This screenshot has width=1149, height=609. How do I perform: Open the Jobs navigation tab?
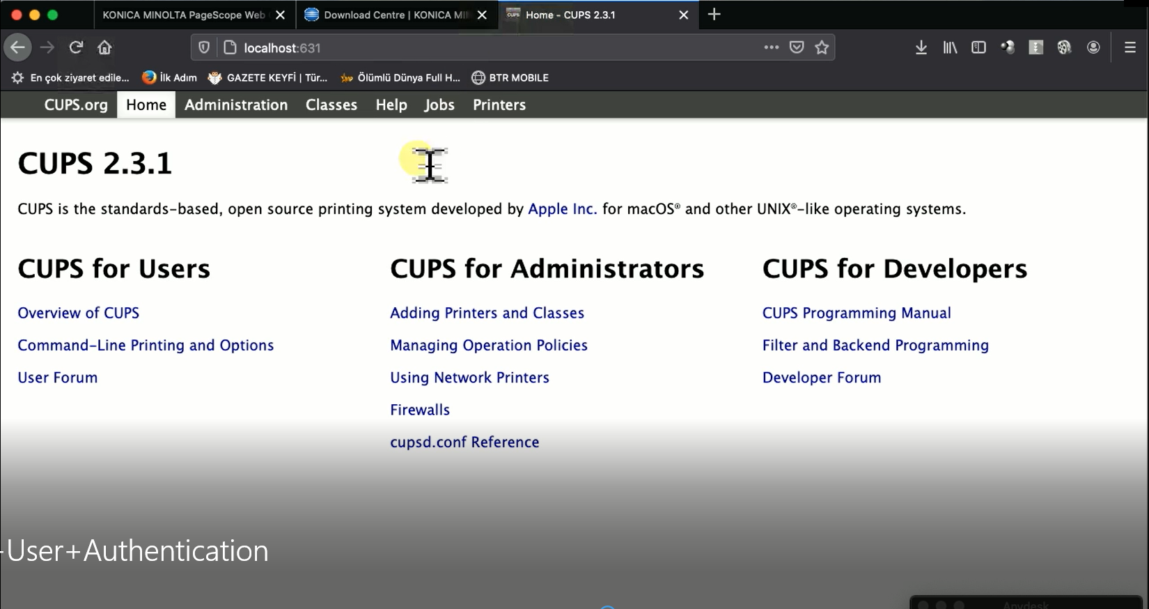(x=439, y=105)
